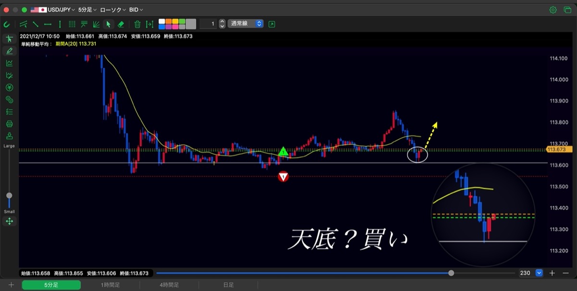
Task: Open the gear settings icon
Action: click(x=553, y=10)
